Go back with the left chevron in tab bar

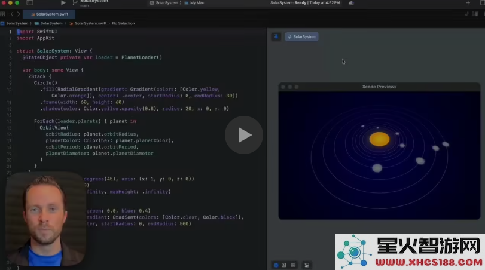click(12, 14)
